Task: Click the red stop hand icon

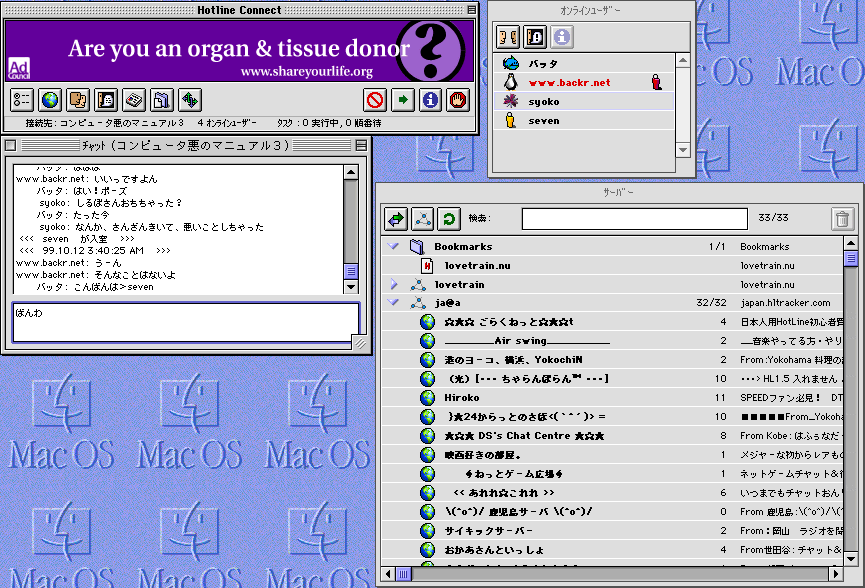Action: 458,100
